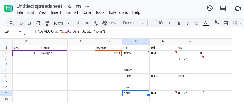Click the select-all corner box
This screenshot has height=105, width=244.
6,42
